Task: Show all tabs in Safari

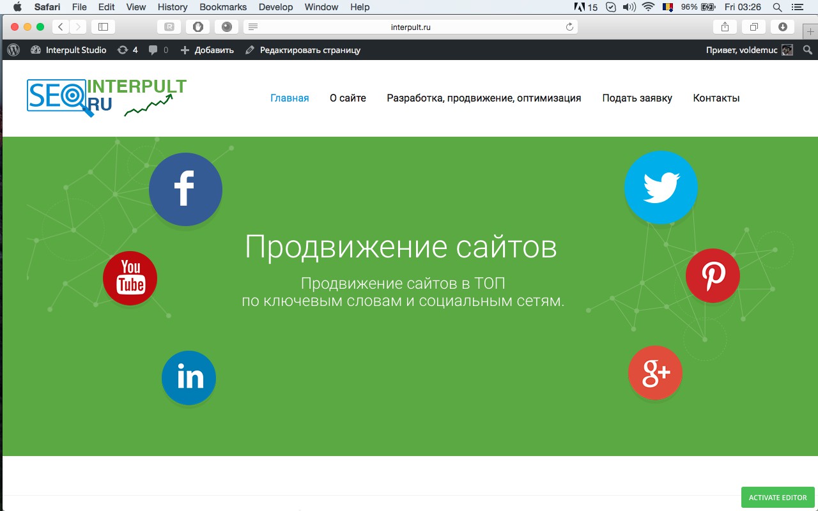Action: pos(754,27)
